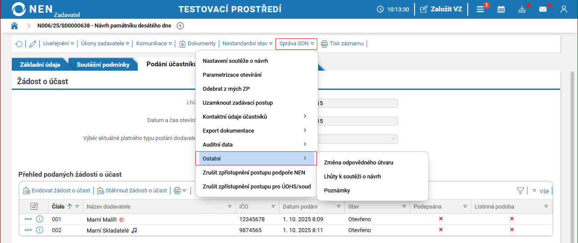Click the Založit VZ button
The image size is (578, 243).
(441, 9)
